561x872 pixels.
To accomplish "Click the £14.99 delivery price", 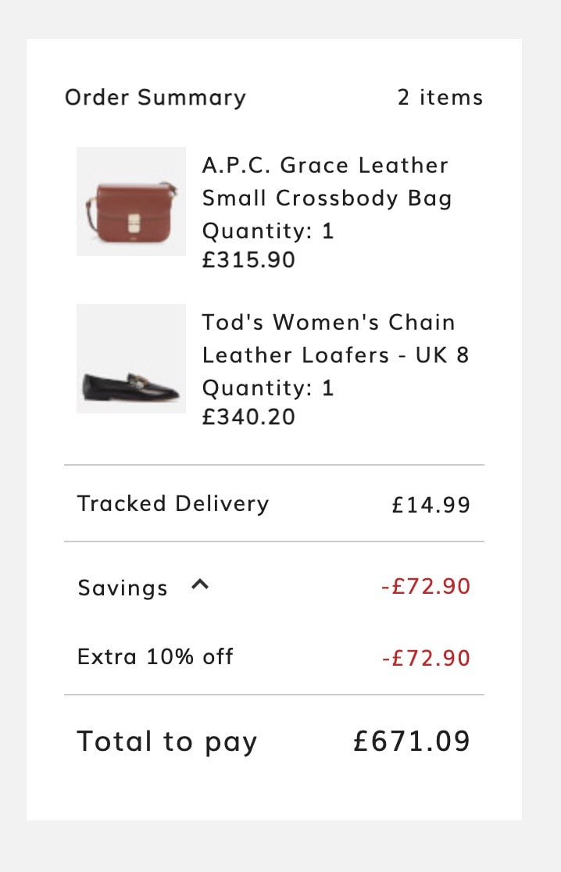I will (431, 505).
